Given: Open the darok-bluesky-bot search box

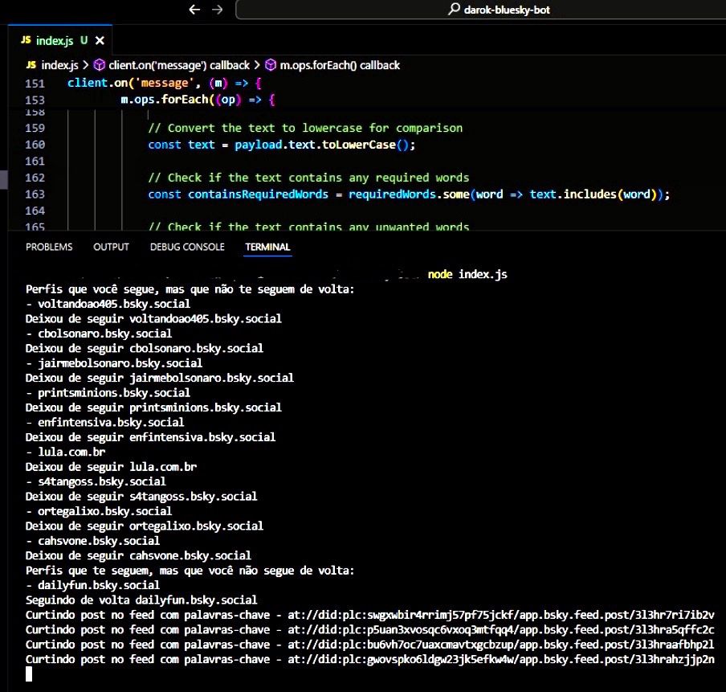Looking at the screenshot, I should (x=480, y=10).
